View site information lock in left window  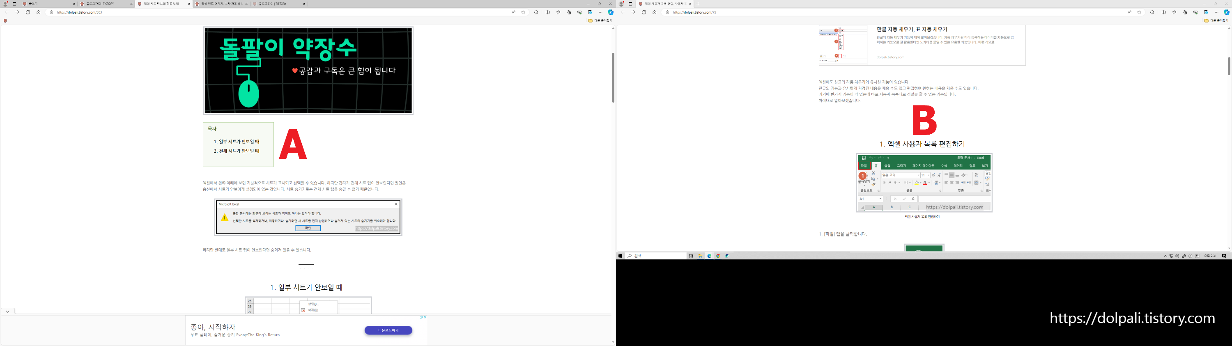click(52, 12)
